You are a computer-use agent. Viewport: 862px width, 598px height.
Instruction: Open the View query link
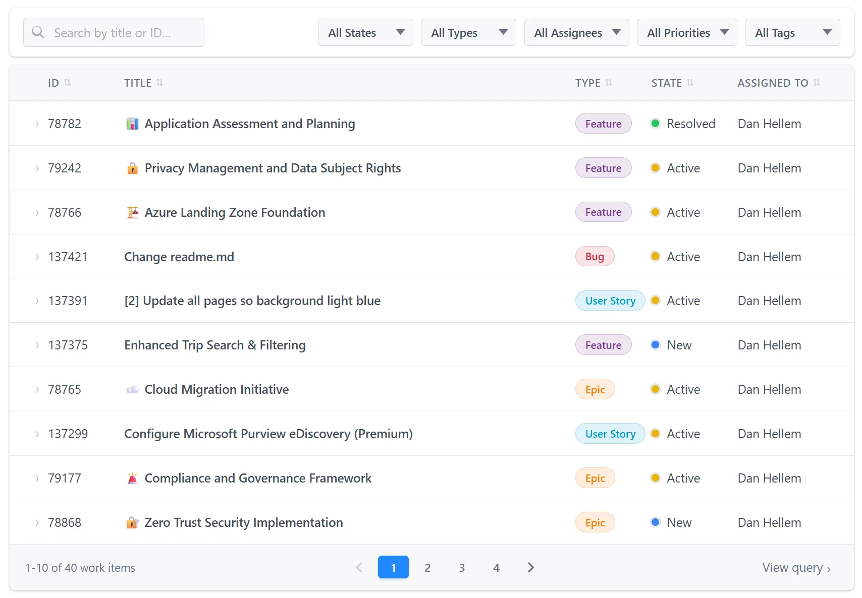tap(796, 568)
